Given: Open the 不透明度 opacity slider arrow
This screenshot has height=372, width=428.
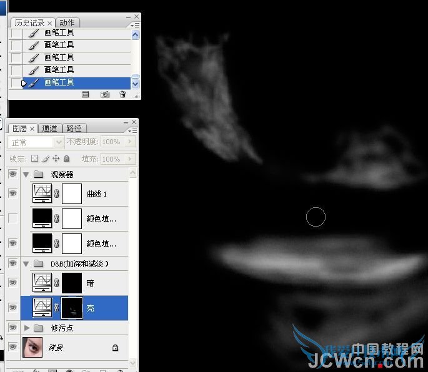Looking at the screenshot, I should (130, 142).
